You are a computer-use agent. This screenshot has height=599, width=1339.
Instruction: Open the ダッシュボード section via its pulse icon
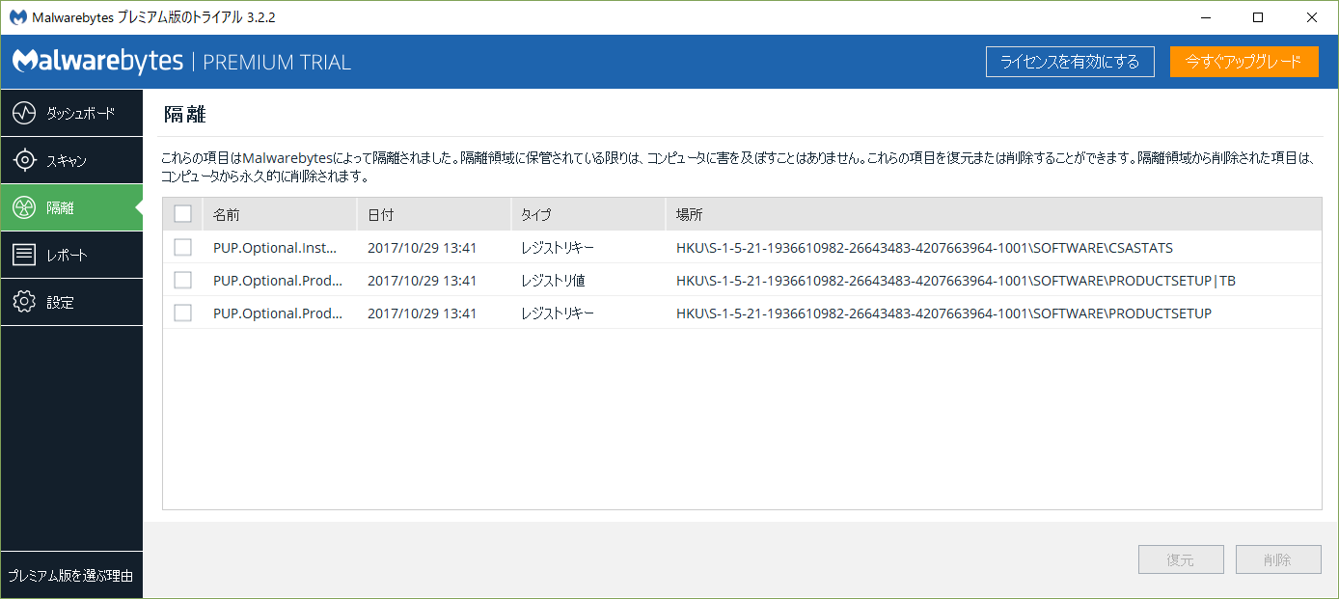click(x=26, y=113)
